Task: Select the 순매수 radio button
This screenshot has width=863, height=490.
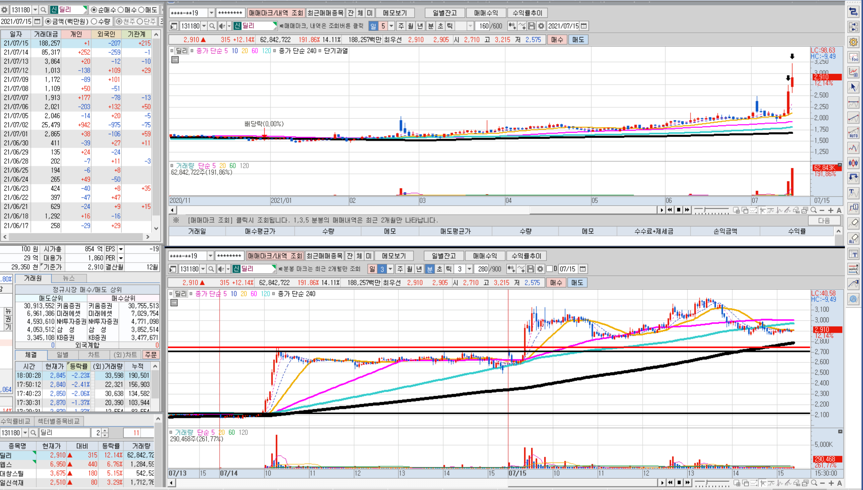Action: [x=94, y=10]
